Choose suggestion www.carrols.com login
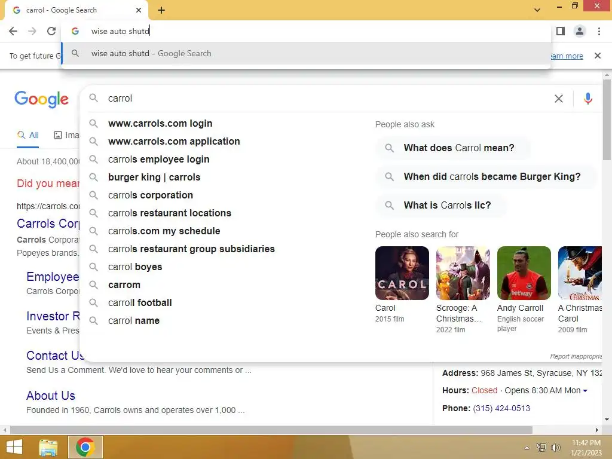 pyautogui.click(x=160, y=123)
